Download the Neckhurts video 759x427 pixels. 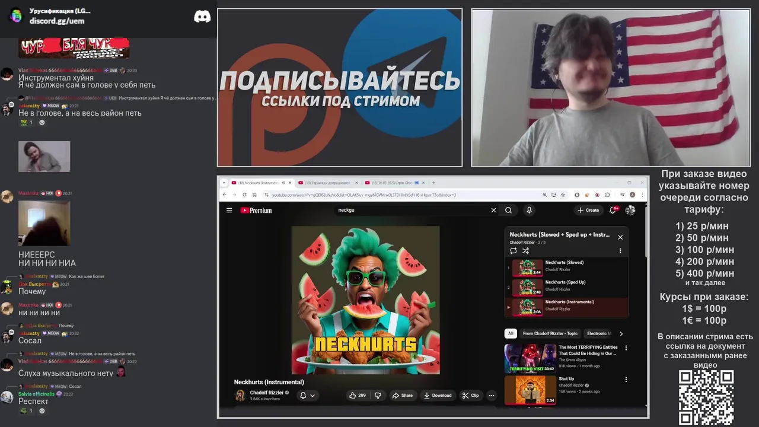[x=438, y=396]
